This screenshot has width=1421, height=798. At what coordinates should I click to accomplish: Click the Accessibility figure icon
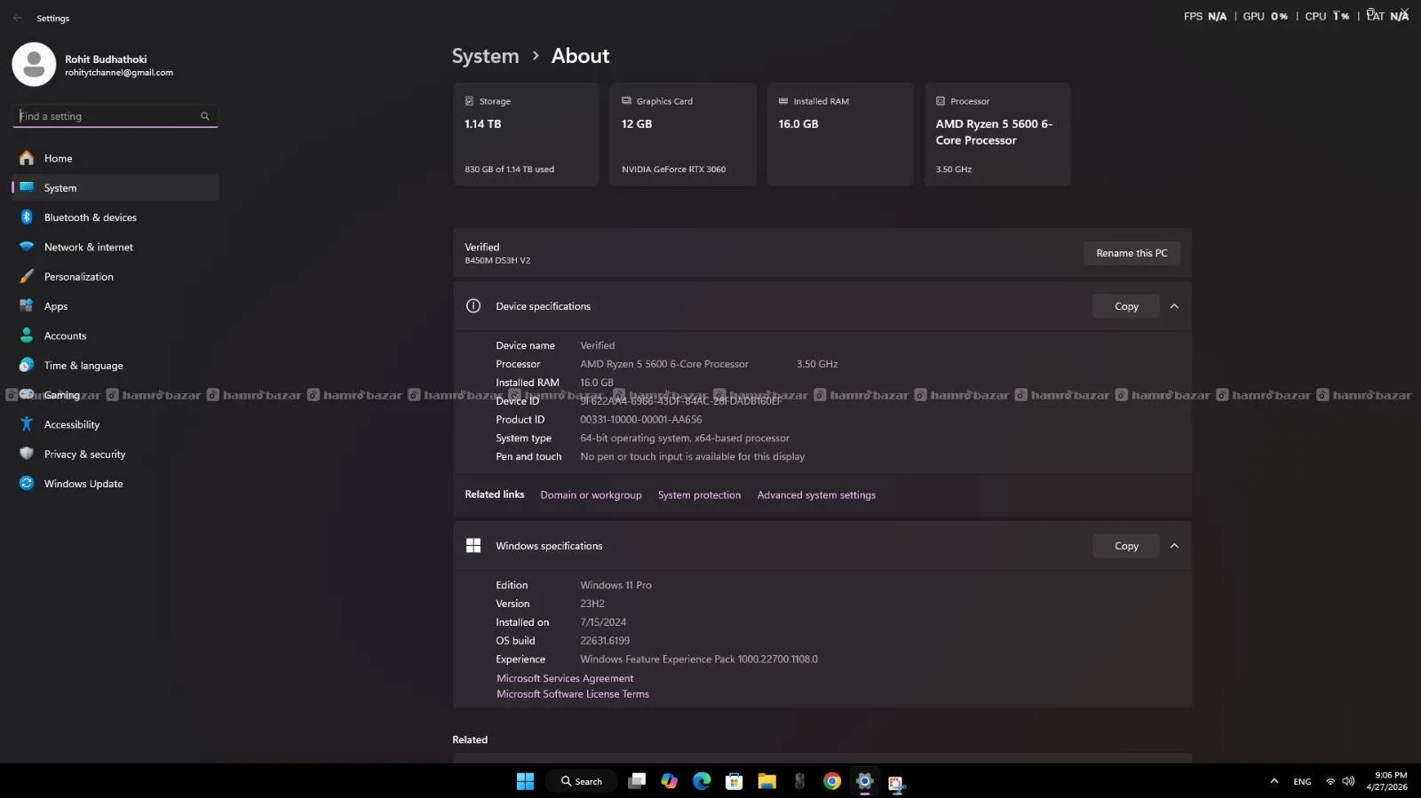tap(27, 424)
